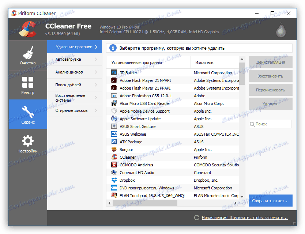Click the ATK Package icon
Viewport: 305px width, 234px height.
point(114,142)
